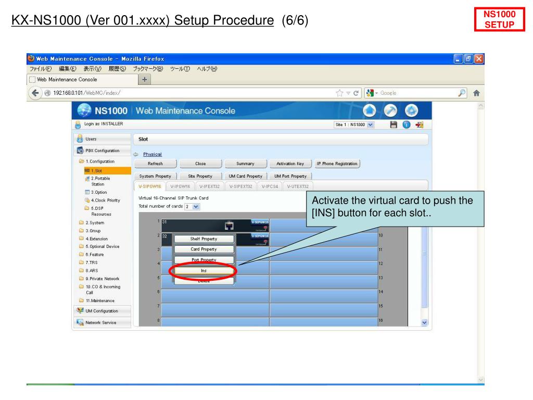Image resolution: width=533 pixels, height=400 pixels.
Task: Select 2.Portable Station tree item
Action: [97, 181]
